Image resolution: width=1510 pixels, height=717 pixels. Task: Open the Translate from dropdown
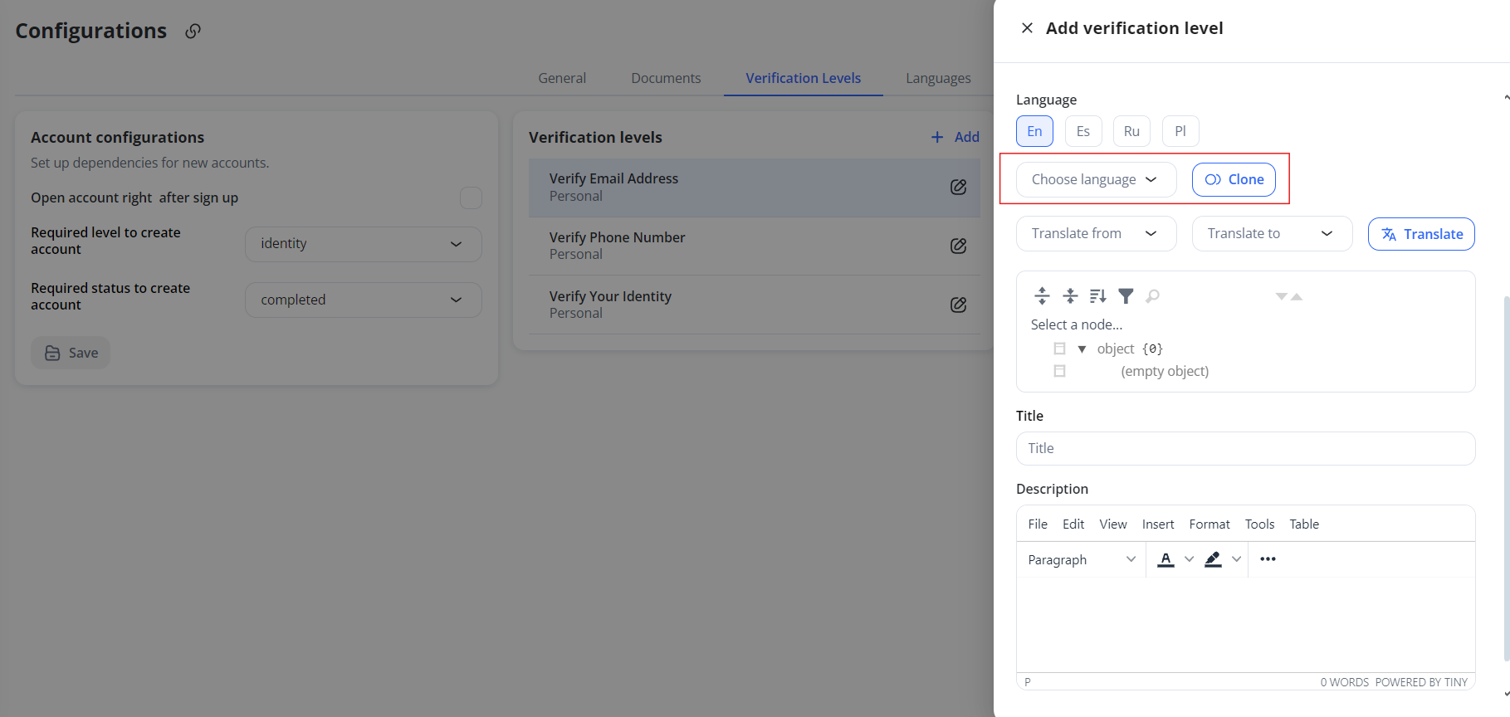click(1096, 233)
